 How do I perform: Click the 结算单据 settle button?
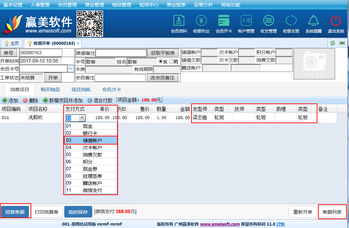(15, 212)
